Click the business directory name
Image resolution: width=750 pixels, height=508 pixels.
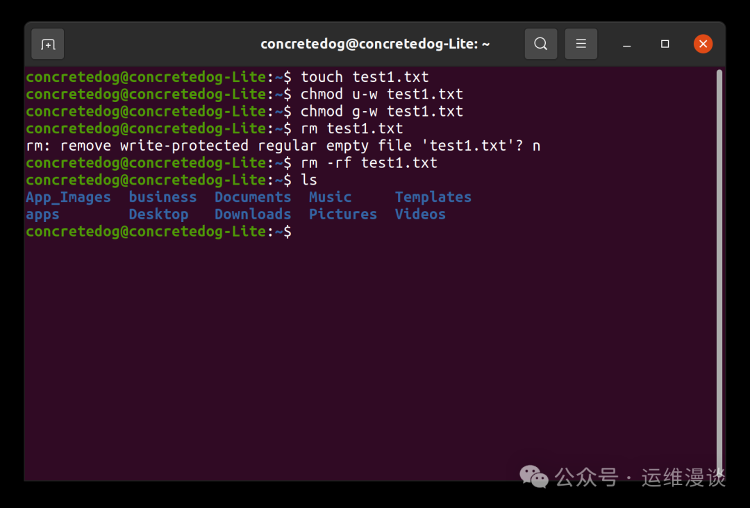click(162, 197)
